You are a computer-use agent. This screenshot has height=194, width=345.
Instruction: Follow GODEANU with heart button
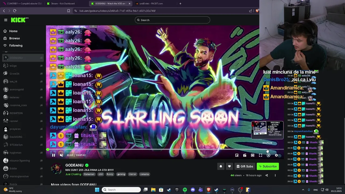pos(229,167)
